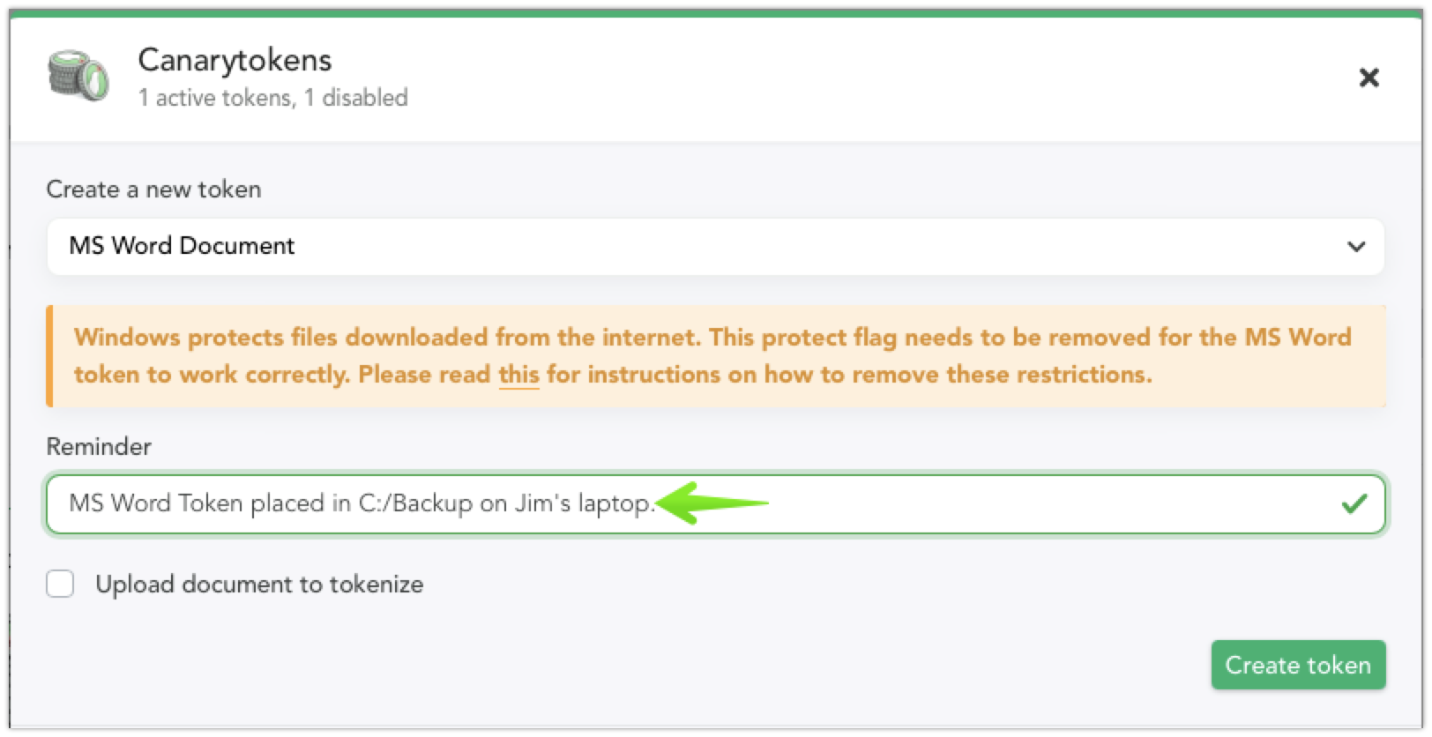Image resolution: width=1432 pixels, height=737 pixels.
Task: Click the 'Create a new token' label
Action: tap(153, 190)
